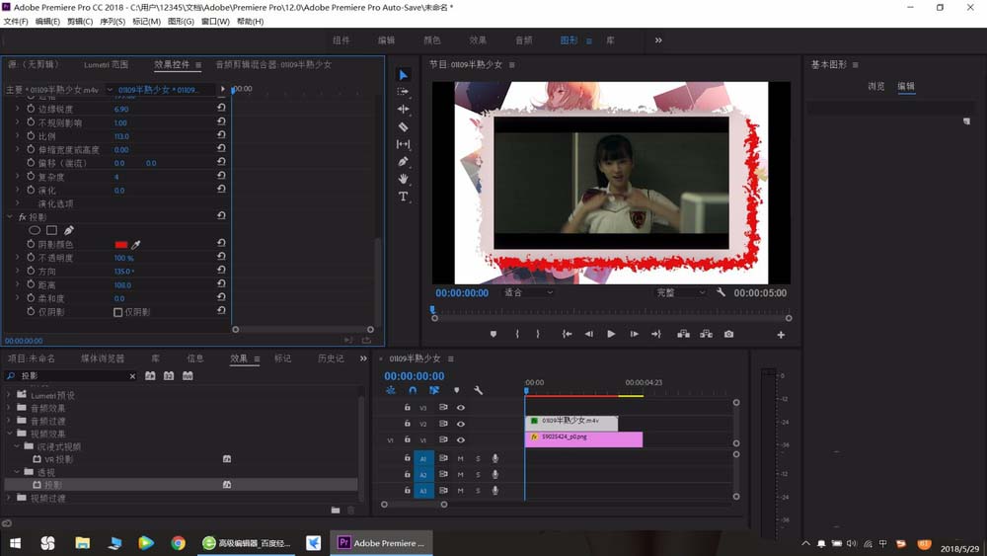The width and height of the screenshot is (987, 556).
Task: Select the Type tool (T)
Action: tap(403, 197)
